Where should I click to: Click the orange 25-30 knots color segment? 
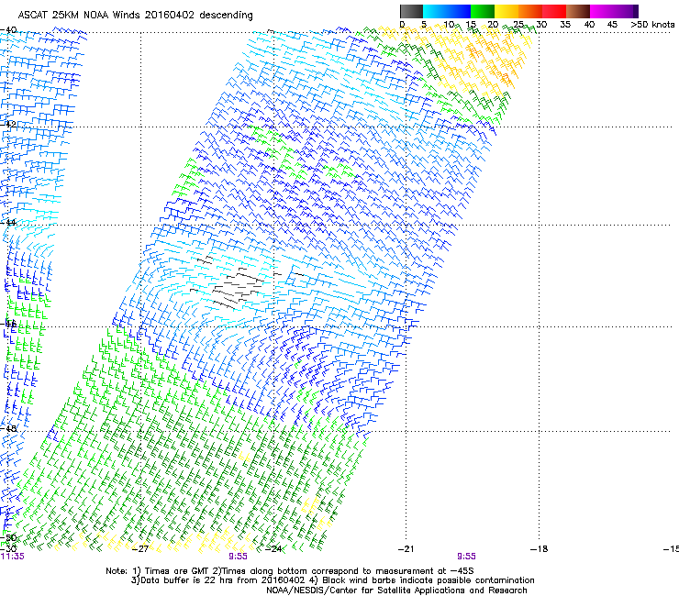[530, 11]
